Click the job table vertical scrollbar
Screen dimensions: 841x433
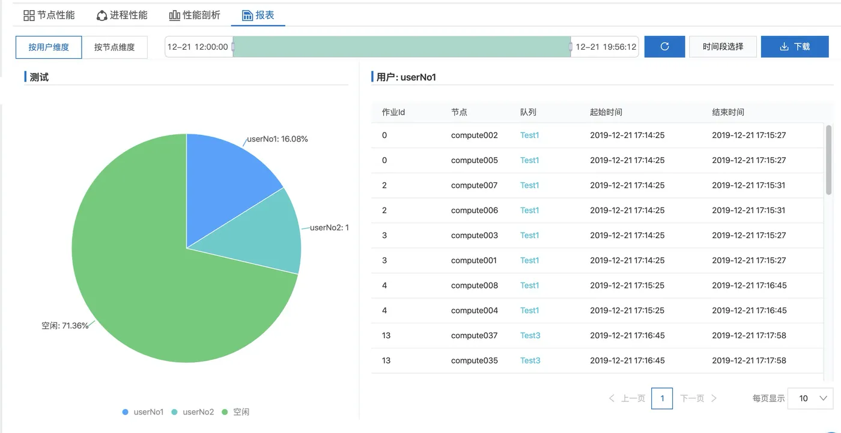829,160
